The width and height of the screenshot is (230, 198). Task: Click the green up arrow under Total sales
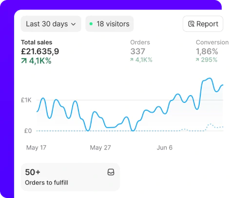(x=24, y=61)
